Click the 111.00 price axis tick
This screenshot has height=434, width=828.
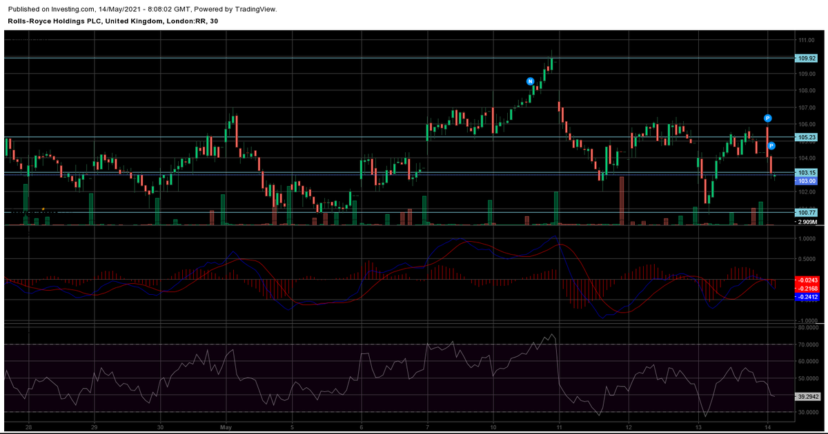click(807, 41)
